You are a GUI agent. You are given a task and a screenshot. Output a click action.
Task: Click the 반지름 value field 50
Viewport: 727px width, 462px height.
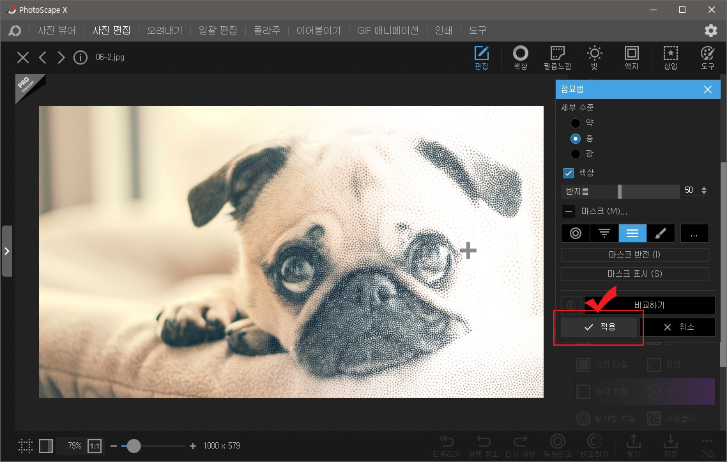(689, 190)
